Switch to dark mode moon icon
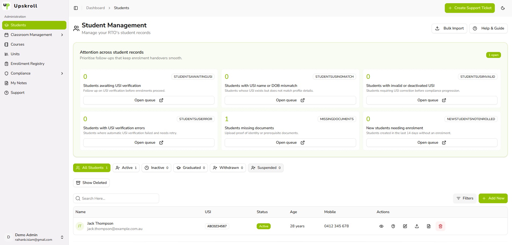Screen dimensions: 512x245 503,8
